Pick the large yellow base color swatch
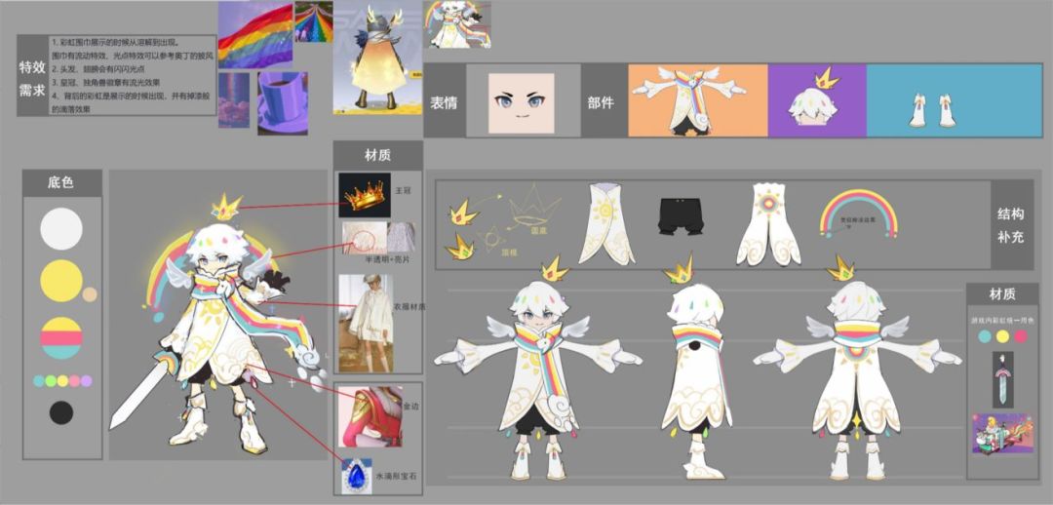 click(61, 281)
